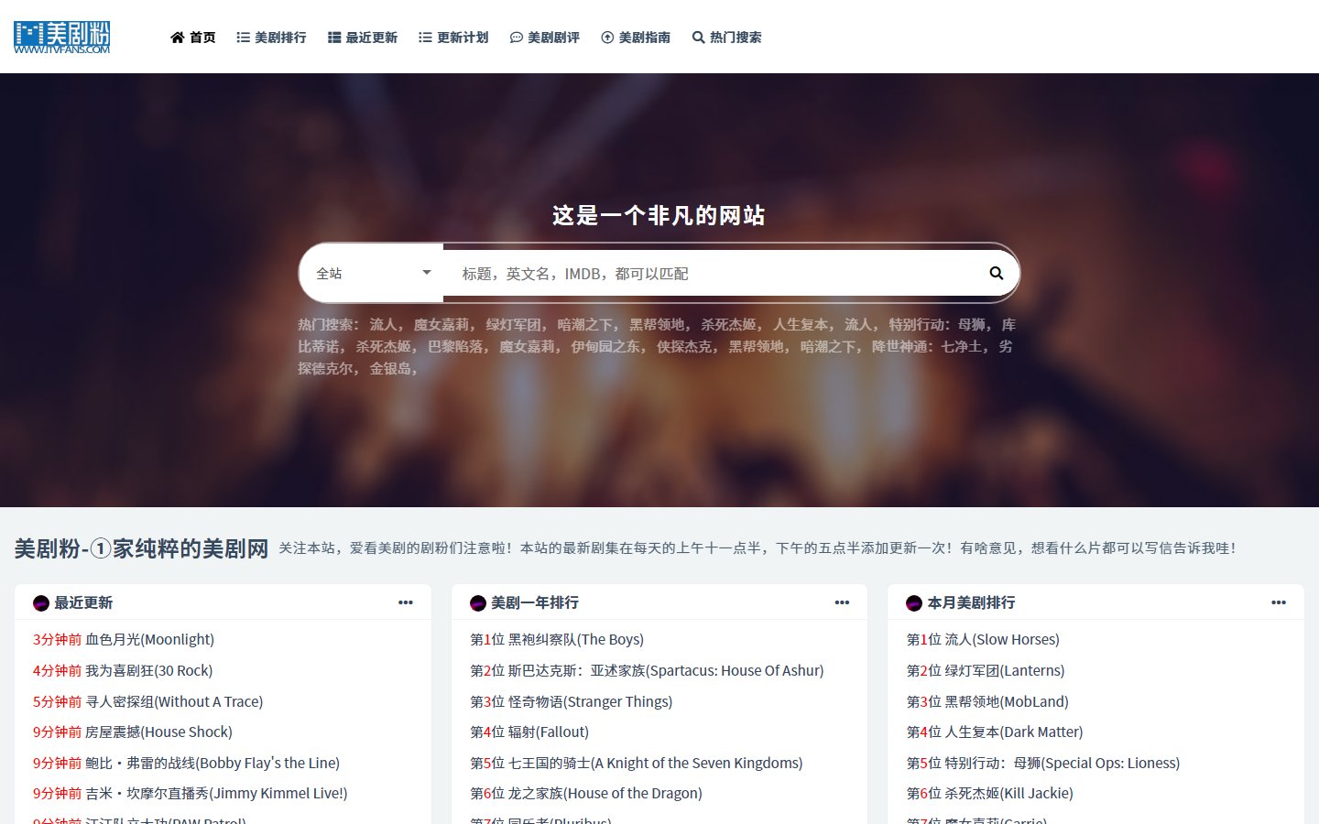Open 美剧指南 navigation item

coord(636,38)
